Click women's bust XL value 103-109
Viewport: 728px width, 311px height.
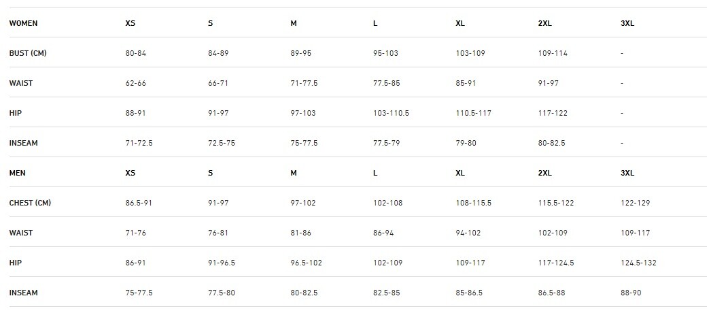click(470, 53)
